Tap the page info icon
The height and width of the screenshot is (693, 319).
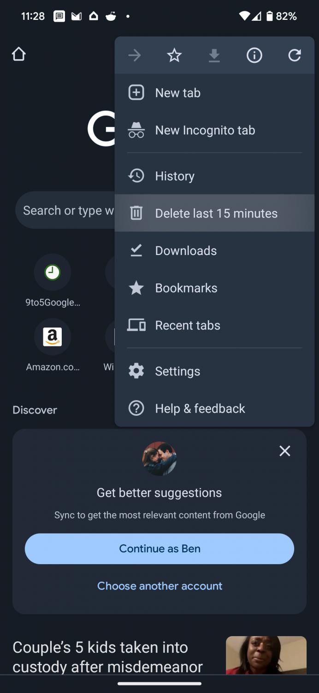pos(254,56)
